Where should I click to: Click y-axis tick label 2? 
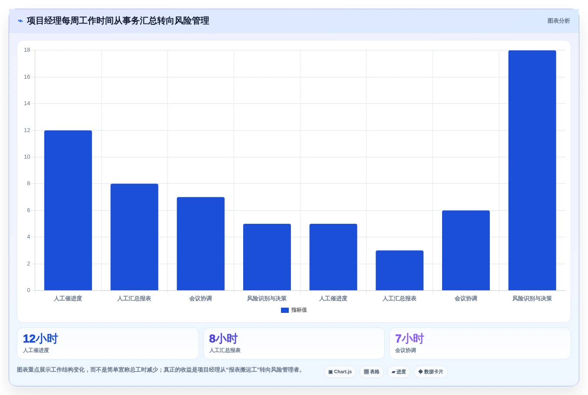tap(29, 264)
